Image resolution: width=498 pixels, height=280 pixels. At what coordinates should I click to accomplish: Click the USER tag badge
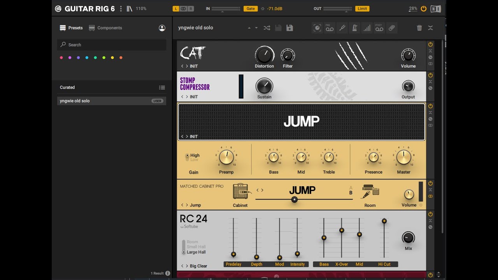coord(157,101)
